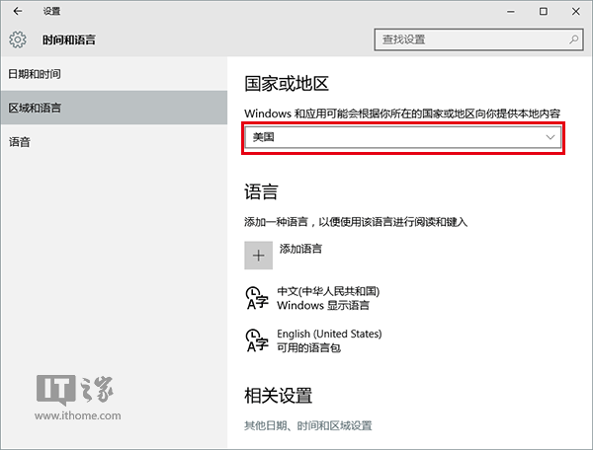Click the Windows 显示语言 status text
The width and height of the screenshot is (593, 450).
click(x=323, y=305)
